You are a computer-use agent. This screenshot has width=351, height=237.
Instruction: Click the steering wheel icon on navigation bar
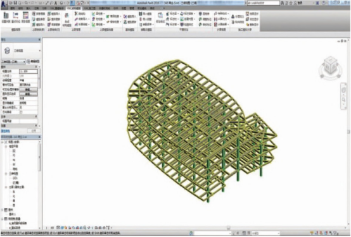[x=344, y=90]
